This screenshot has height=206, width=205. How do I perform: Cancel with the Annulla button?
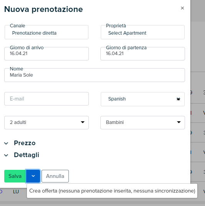[x=55, y=176]
